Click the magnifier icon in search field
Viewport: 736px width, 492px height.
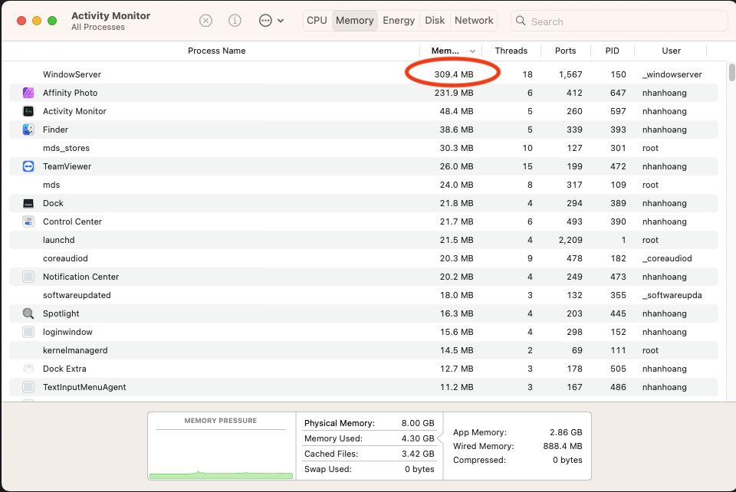[x=521, y=21]
